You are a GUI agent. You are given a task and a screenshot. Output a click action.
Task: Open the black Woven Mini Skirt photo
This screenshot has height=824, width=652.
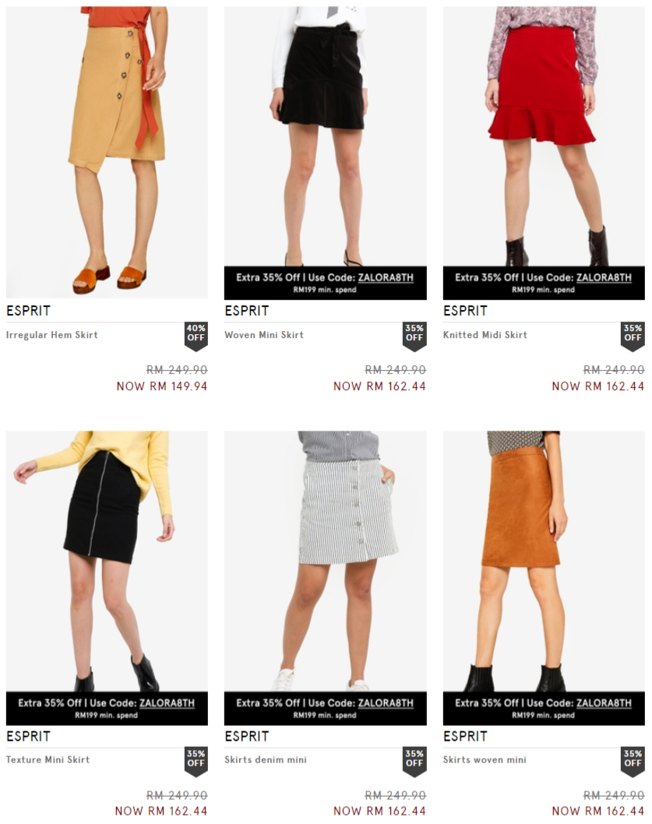[326, 136]
